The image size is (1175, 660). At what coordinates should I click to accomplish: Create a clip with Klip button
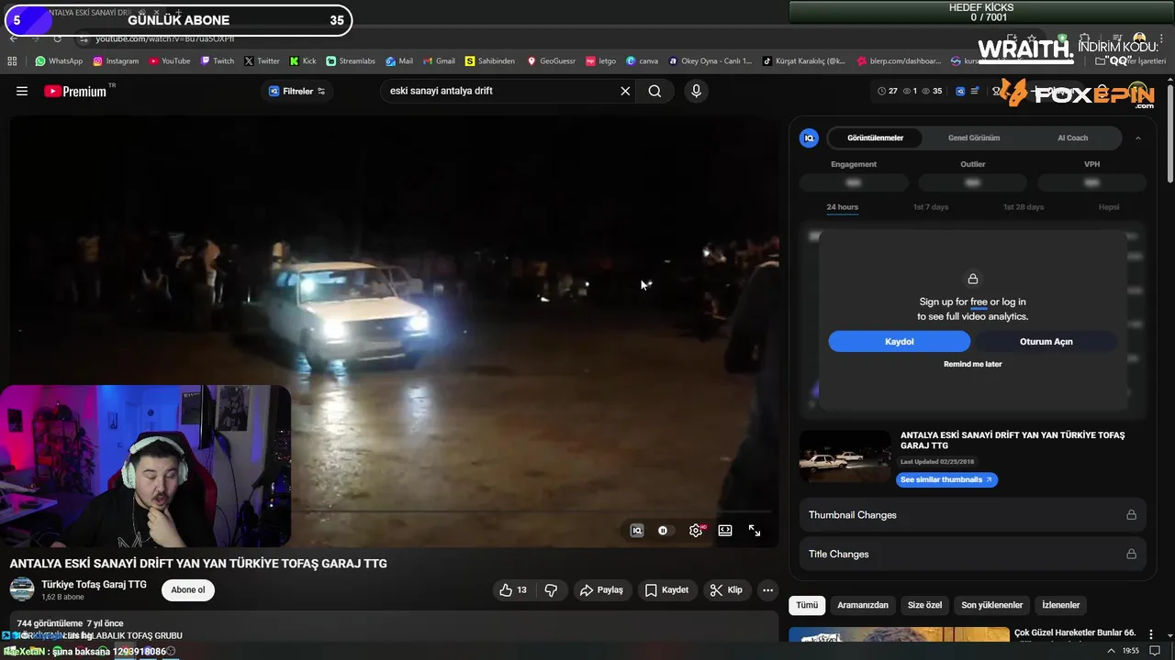[726, 590]
